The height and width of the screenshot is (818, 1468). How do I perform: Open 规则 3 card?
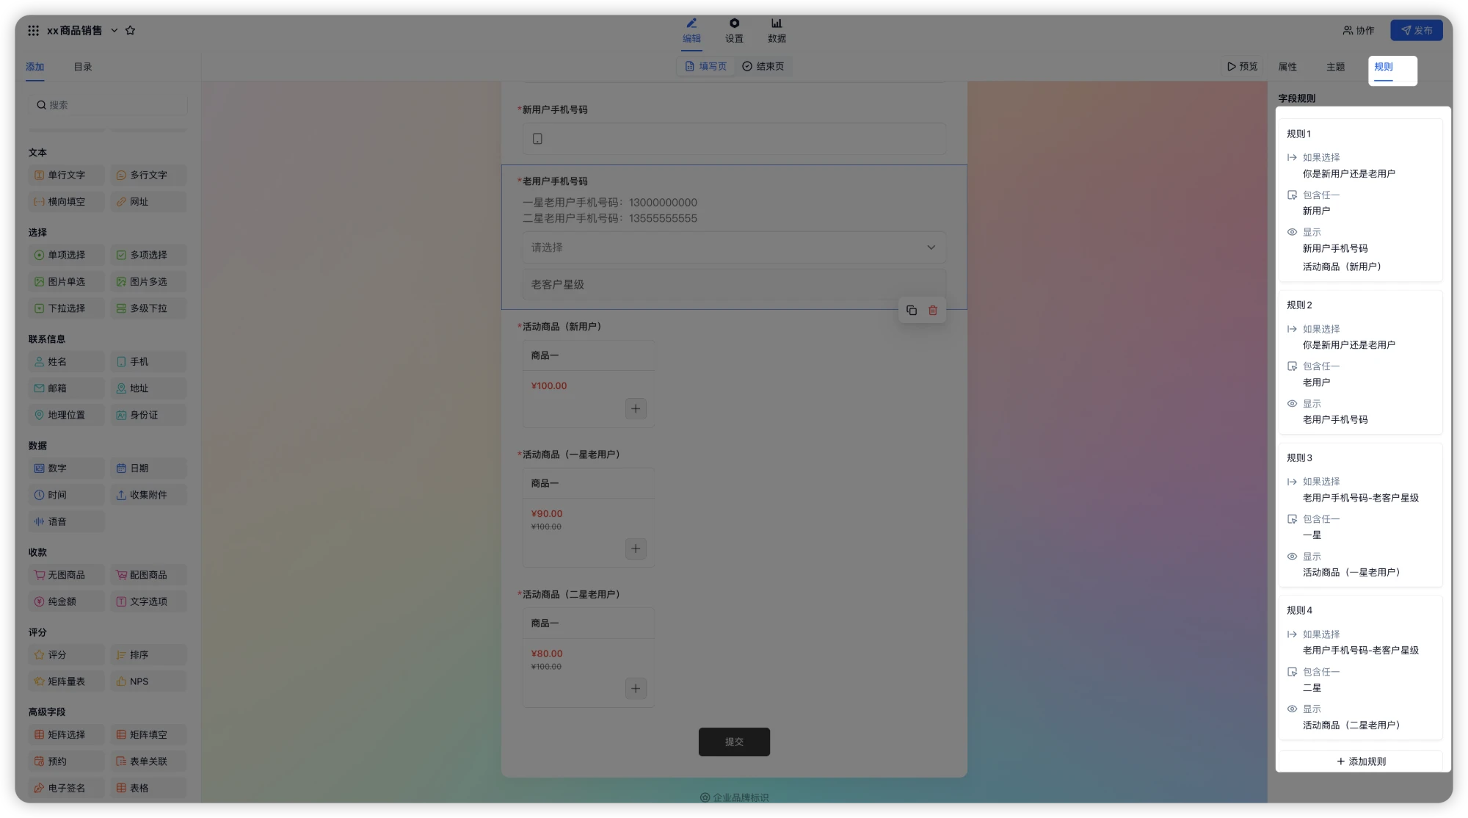pos(1361,515)
